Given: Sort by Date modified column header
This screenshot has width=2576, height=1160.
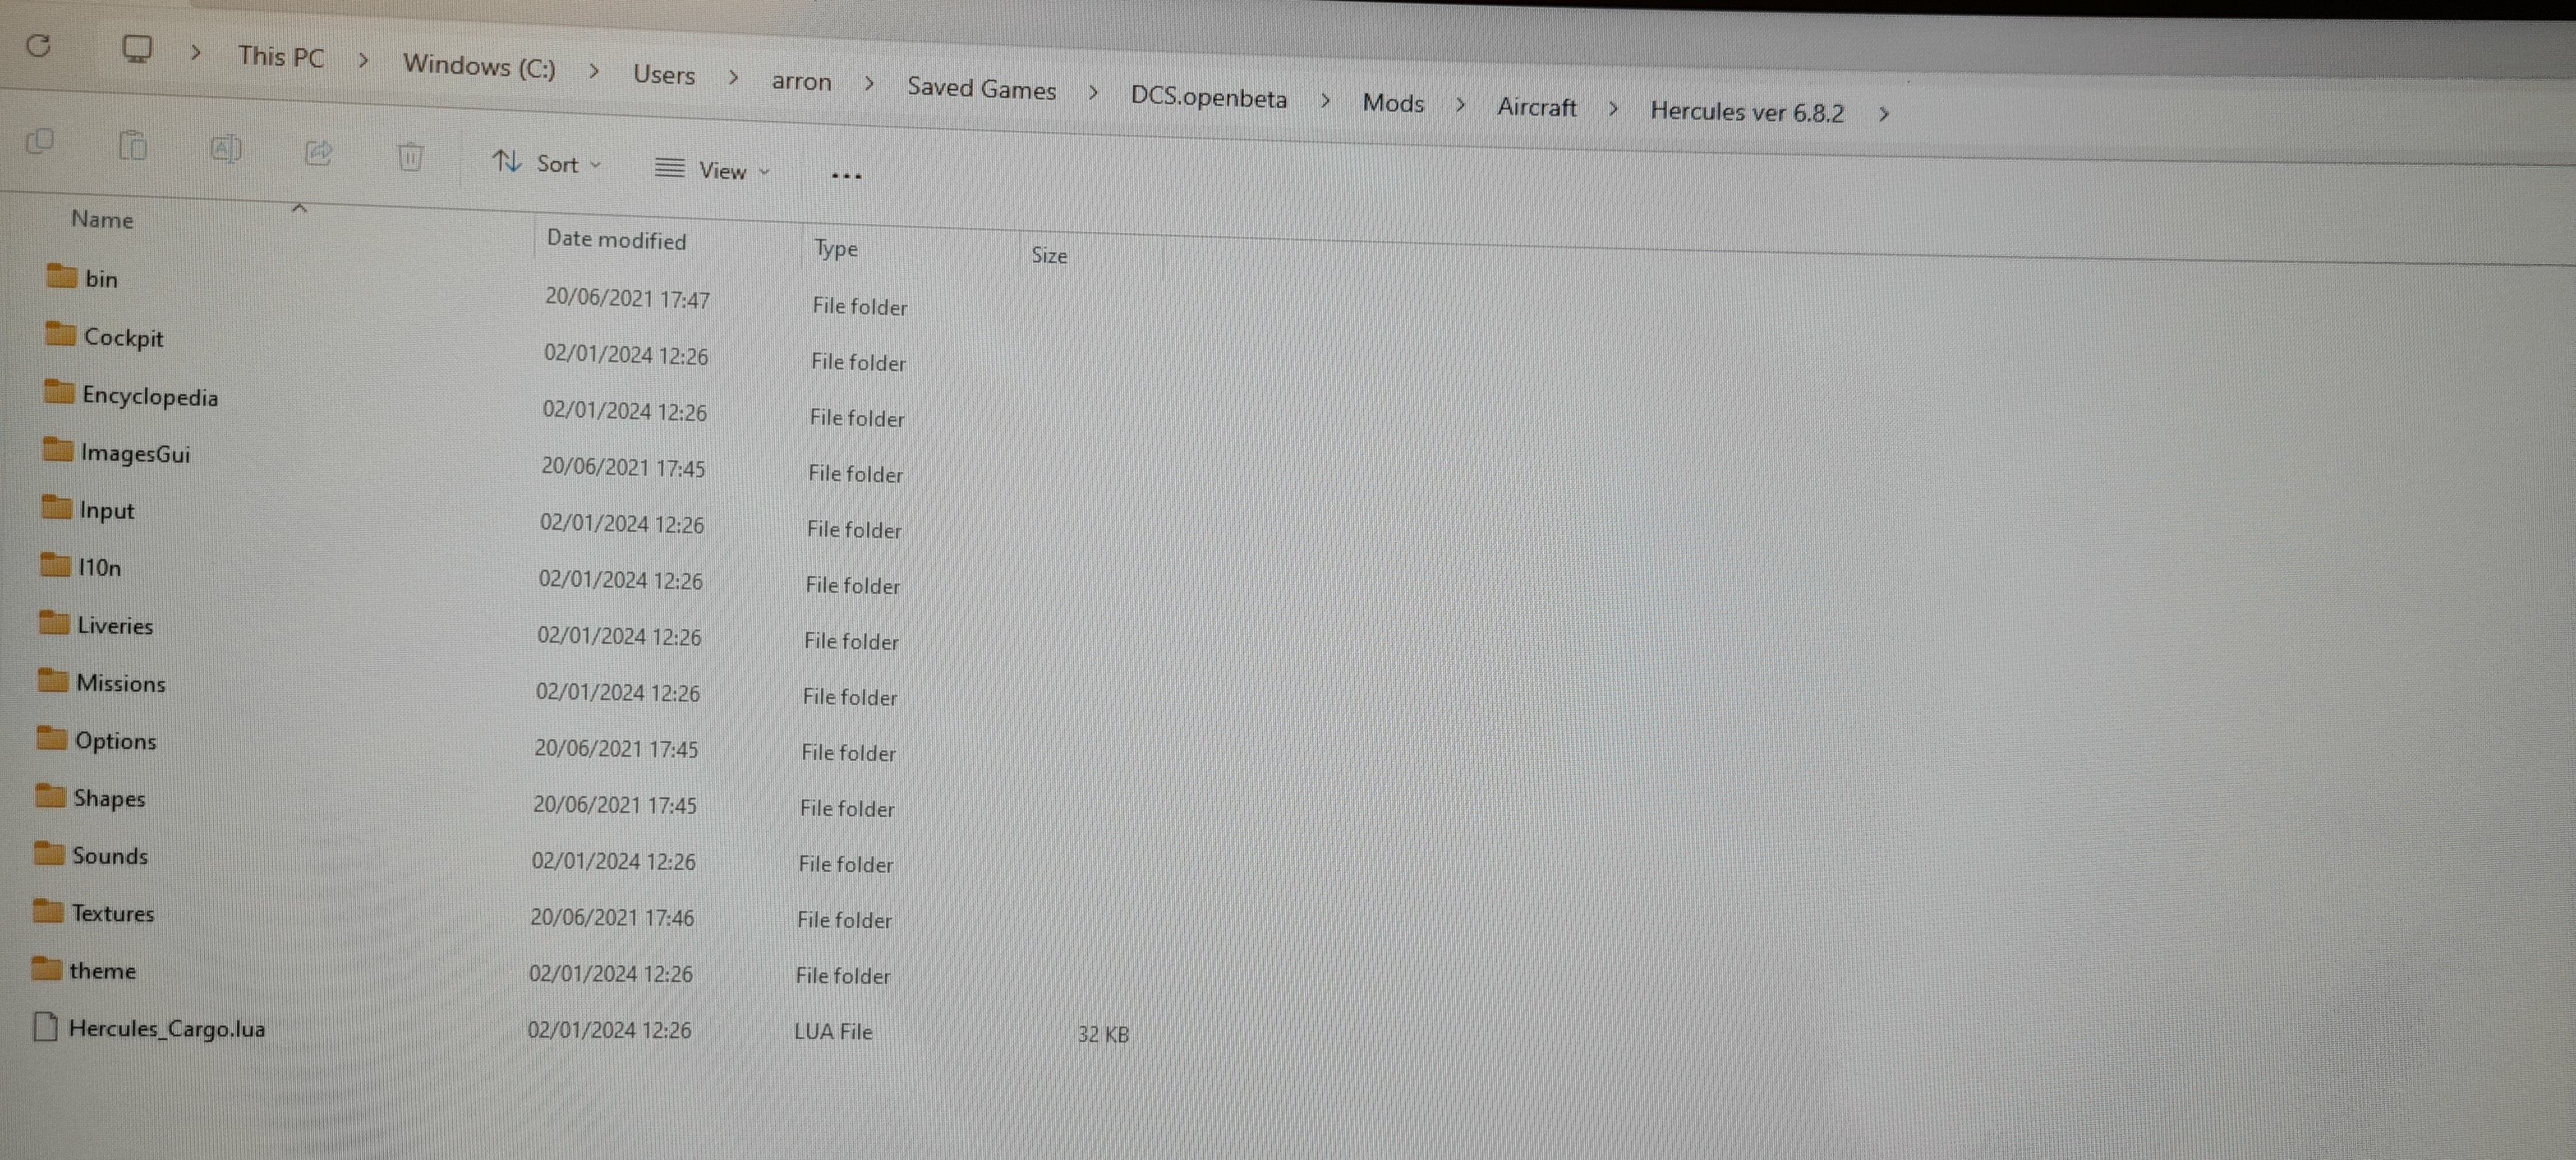Looking at the screenshot, I should tap(616, 240).
